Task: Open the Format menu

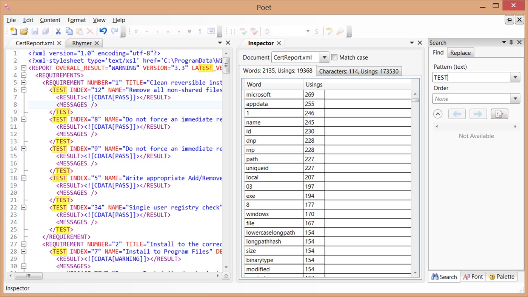Action: coord(77,20)
